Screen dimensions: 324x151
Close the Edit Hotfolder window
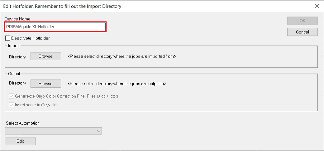(317, 6)
